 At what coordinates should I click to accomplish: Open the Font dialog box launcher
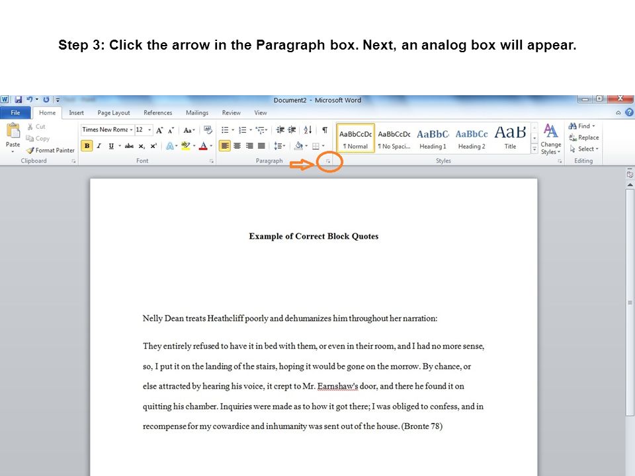[x=212, y=161]
